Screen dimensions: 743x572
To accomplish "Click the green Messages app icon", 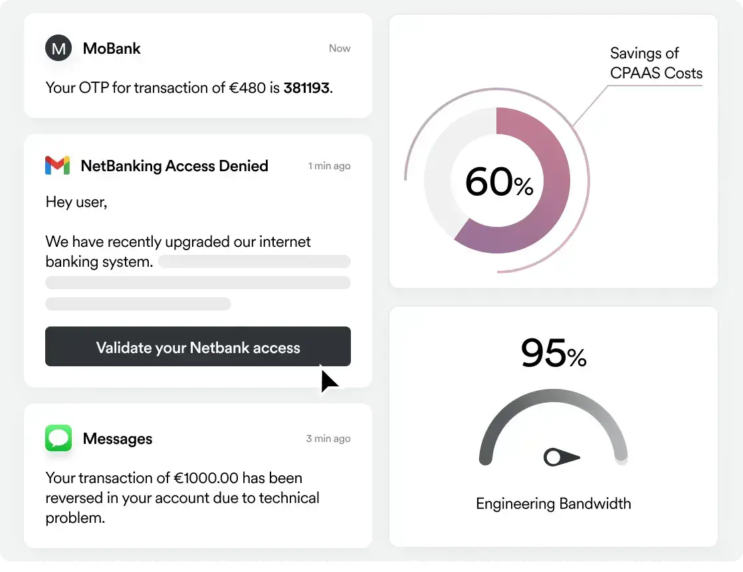I will coord(58,439).
